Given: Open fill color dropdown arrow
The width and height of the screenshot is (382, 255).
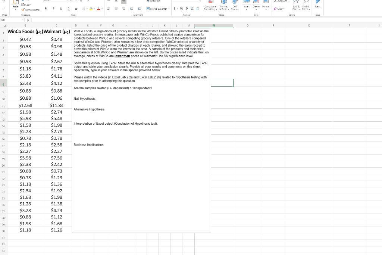Looking at the screenshot, I should [94, 9].
